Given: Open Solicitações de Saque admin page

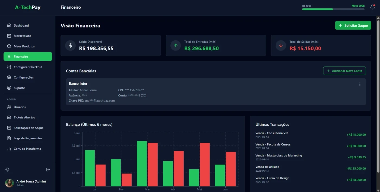Looking at the screenshot, I should [x=28, y=128].
